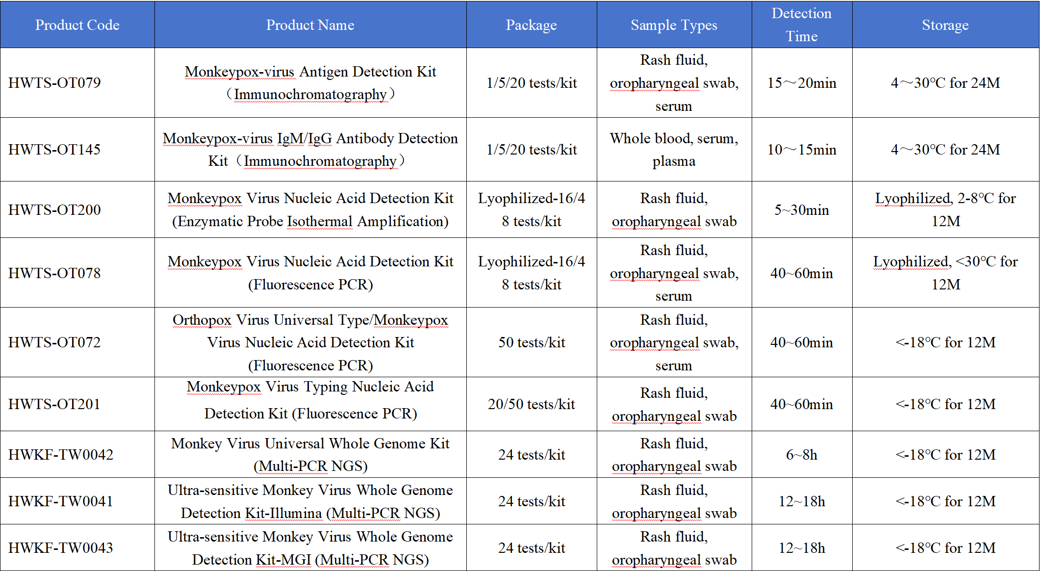Click the Lyophilized <30°C storage cell

point(945,273)
